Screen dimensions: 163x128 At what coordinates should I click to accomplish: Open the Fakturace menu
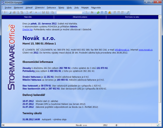[51, 7]
